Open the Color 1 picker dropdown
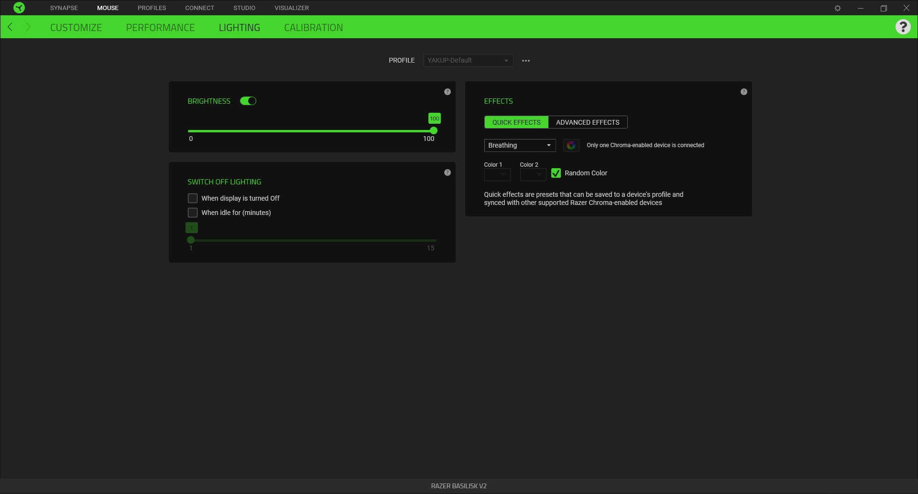918x494 pixels. click(497, 174)
